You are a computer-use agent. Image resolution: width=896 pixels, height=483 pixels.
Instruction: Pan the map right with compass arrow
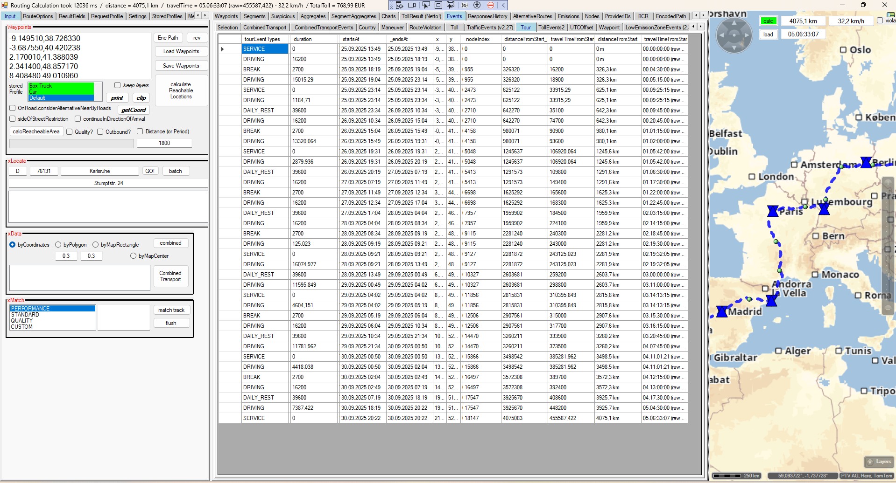click(746, 35)
